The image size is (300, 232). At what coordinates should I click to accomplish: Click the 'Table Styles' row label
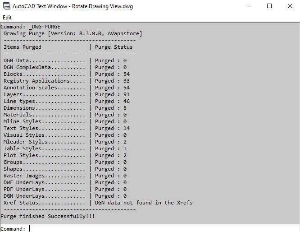point(23,148)
